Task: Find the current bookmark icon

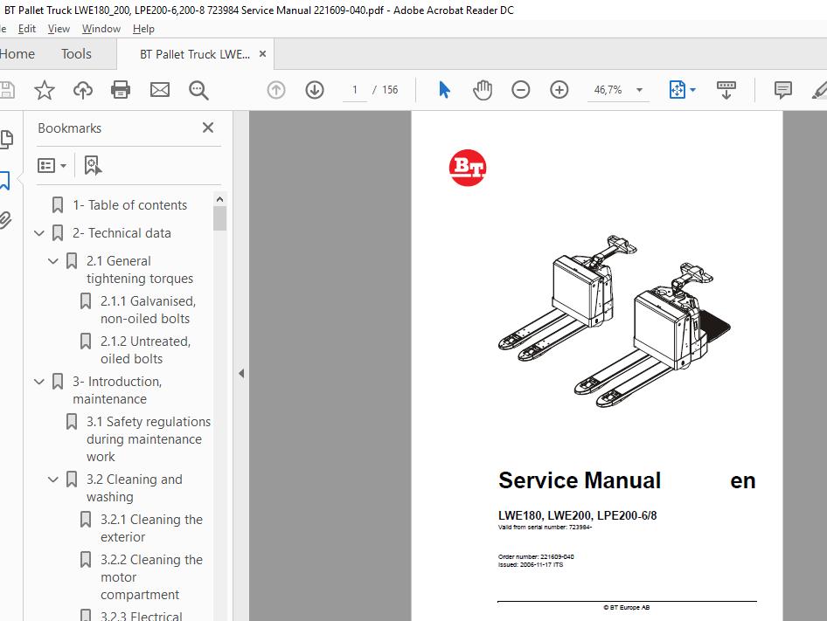Action: (x=93, y=166)
